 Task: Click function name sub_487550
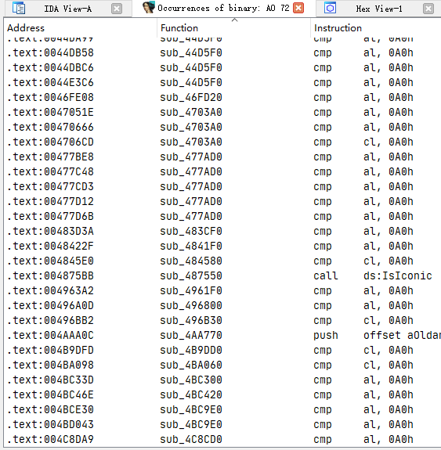[191, 276]
